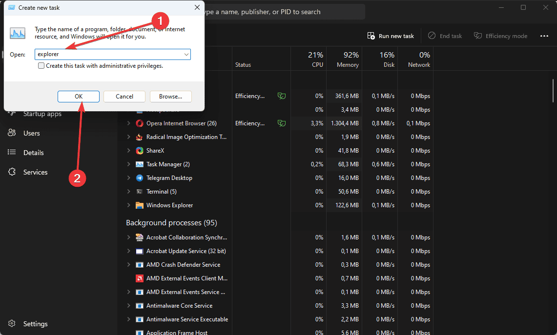Click the AMD Crash Defender Service icon
Screen dimensions: 557x335
(140, 265)
